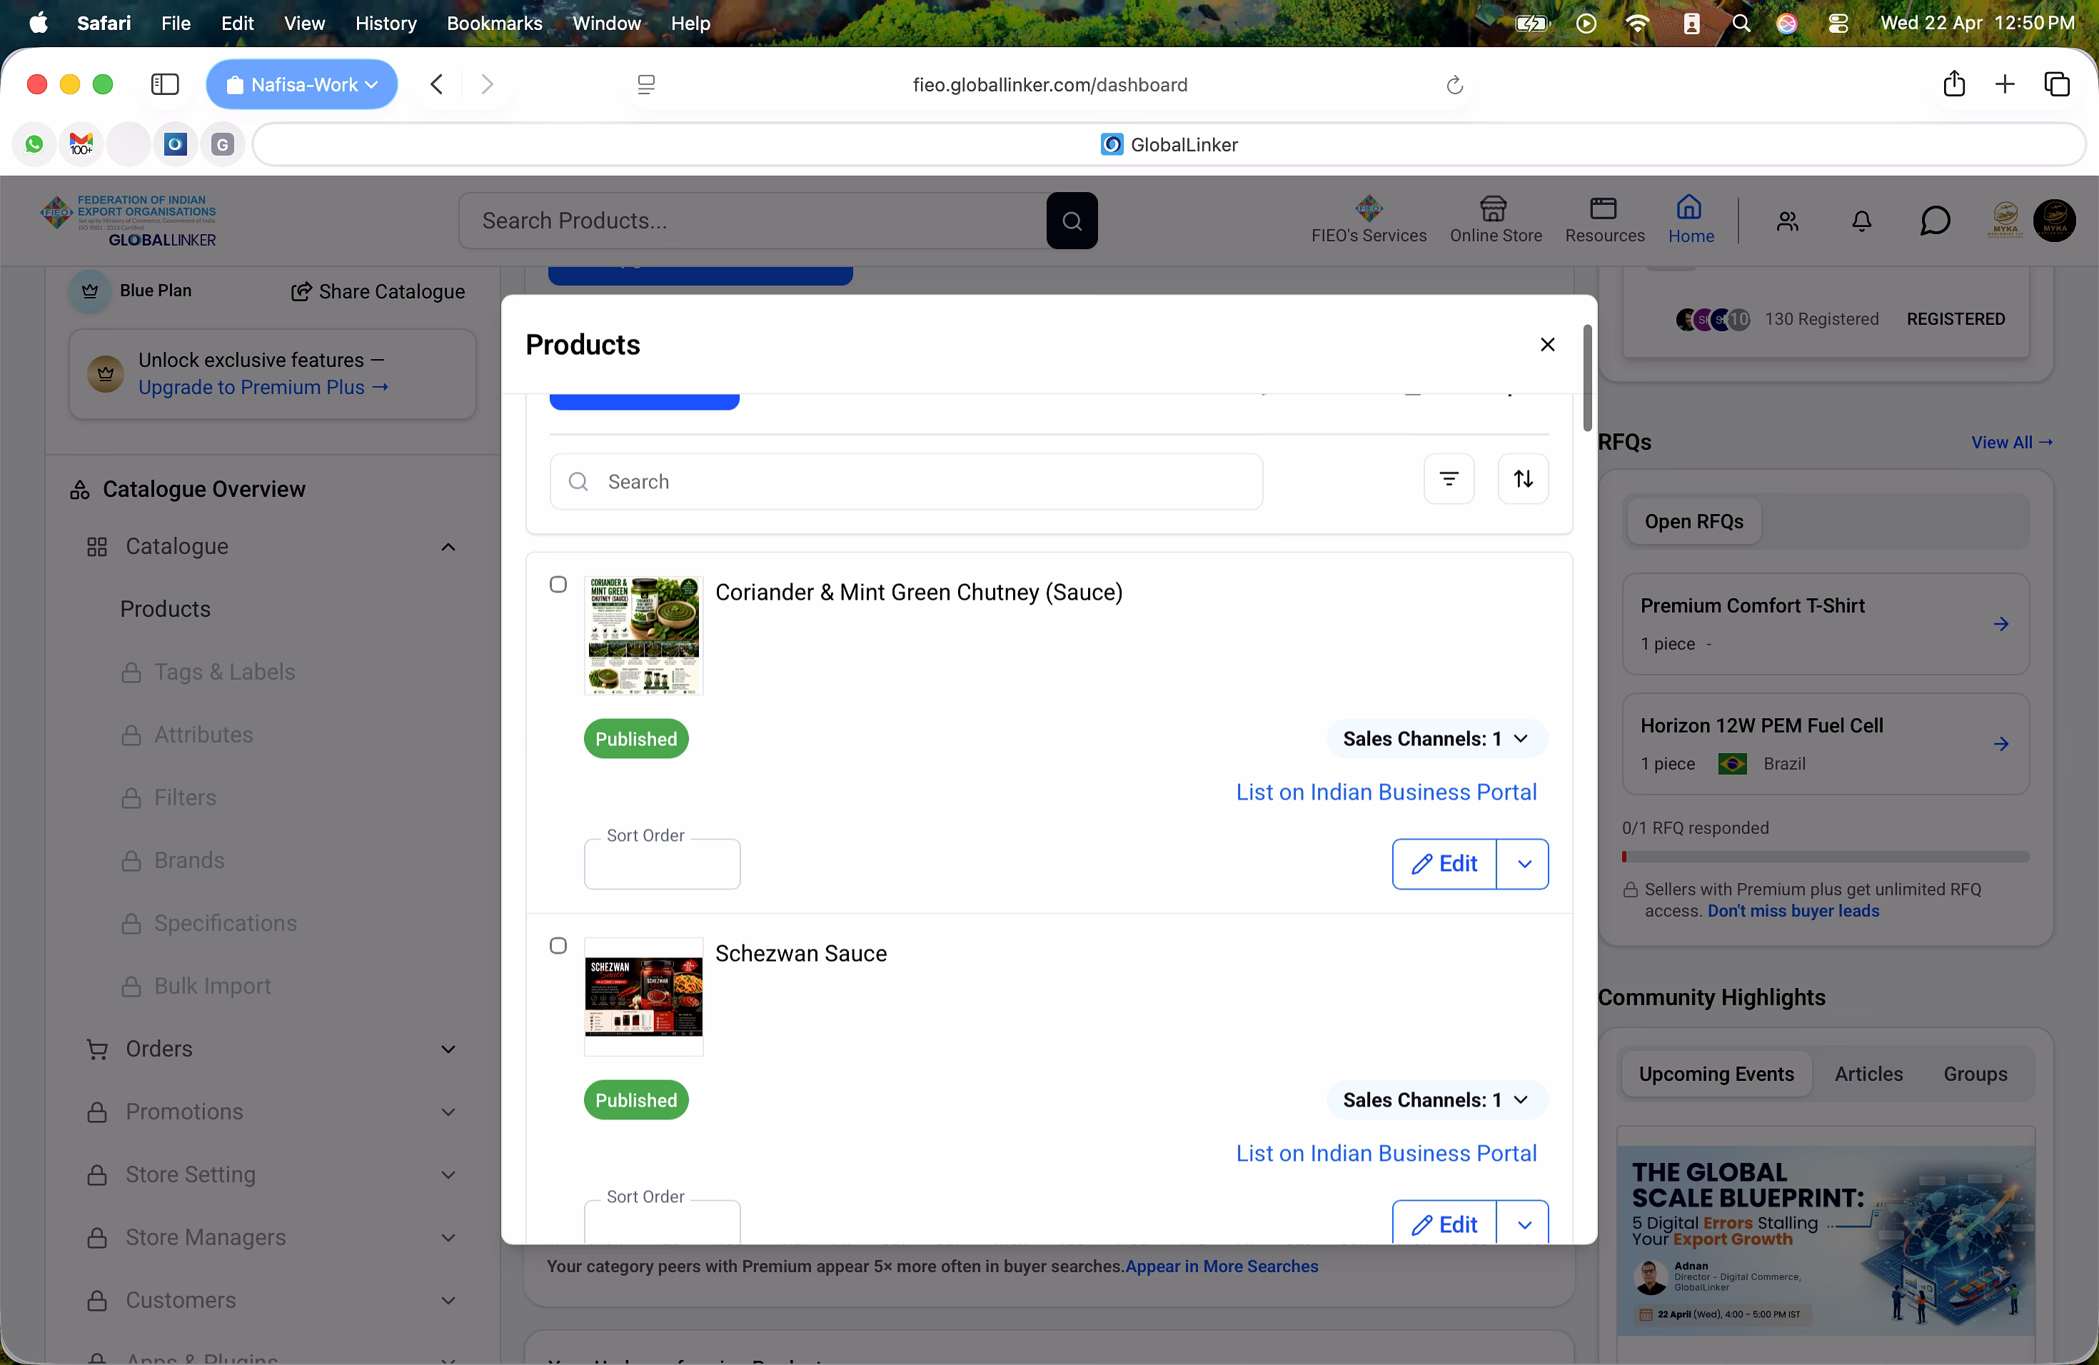
Task: Click the Products dialog scrollbar
Action: [1586, 378]
